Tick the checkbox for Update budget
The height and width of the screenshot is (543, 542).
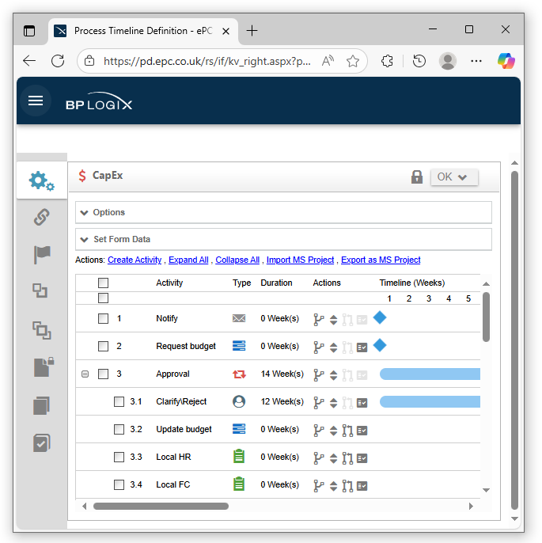tap(119, 430)
